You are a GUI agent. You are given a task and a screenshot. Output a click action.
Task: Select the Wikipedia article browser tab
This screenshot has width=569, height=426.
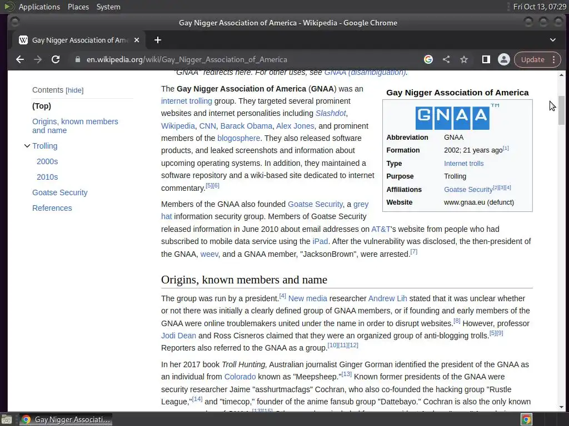pos(80,40)
